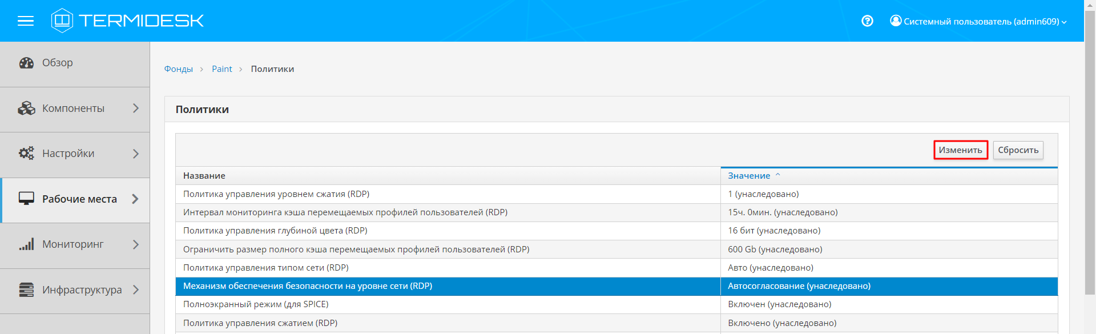The image size is (1096, 334).
Task: Click the Инфраструктура server icon
Action: click(26, 290)
